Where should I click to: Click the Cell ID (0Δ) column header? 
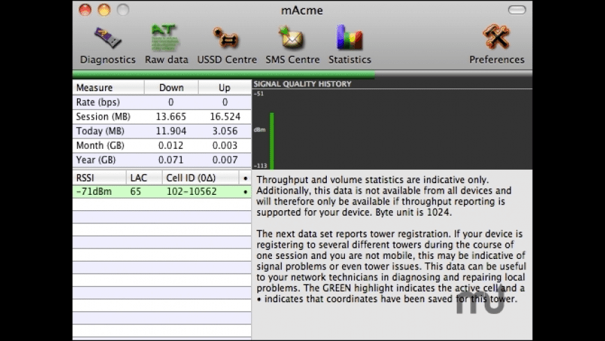[200, 178]
